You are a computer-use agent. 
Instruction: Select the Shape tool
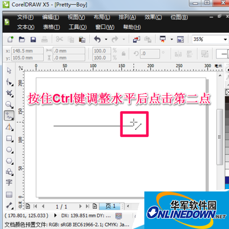pyautogui.click(x=9, y=82)
